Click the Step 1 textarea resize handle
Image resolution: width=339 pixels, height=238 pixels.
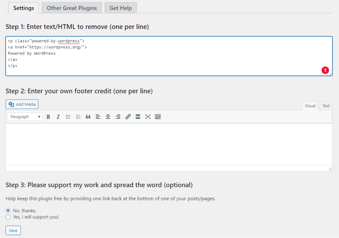[331, 74]
